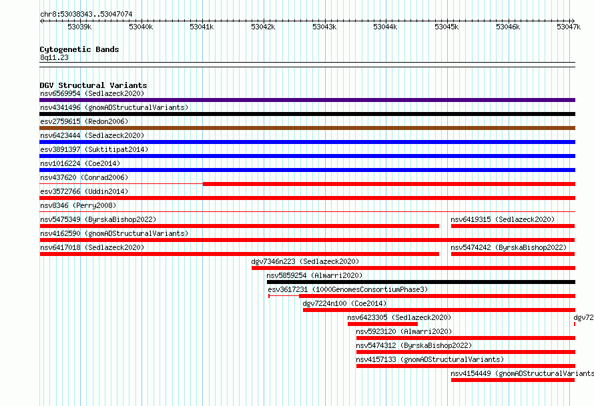Select the purple nsv6569954 variant bar
Screen dimensions: 594x406
pos(307,100)
